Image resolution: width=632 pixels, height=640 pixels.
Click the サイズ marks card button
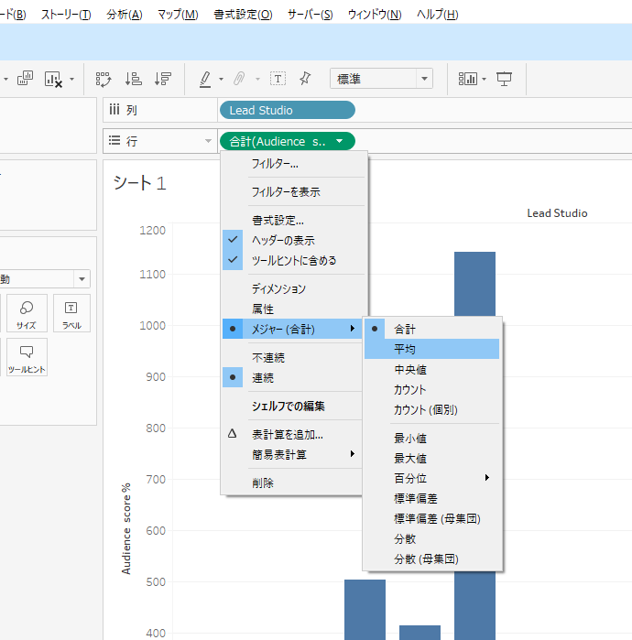pyautogui.click(x=27, y=313)
